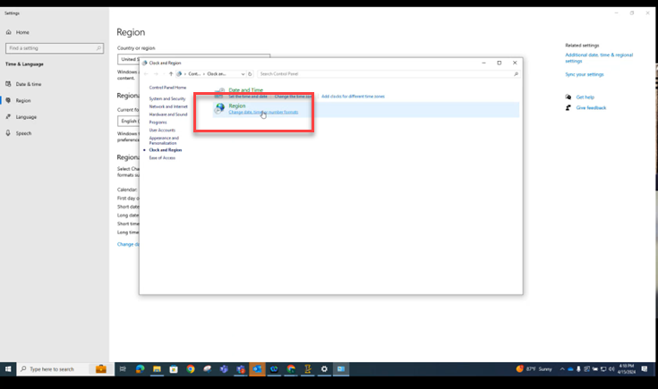The width and height of the screenshot is (658, 389).
Task: Open Hardware and Sound category
Action: (168, 114)
